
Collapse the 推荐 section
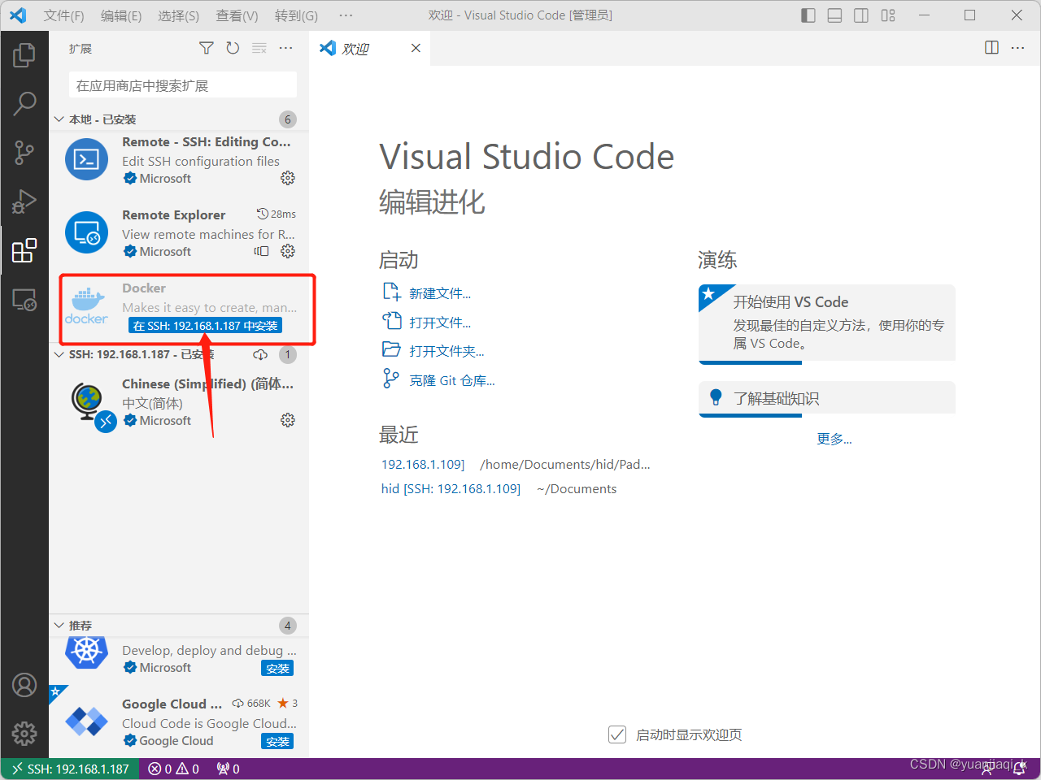click(178, 626)
